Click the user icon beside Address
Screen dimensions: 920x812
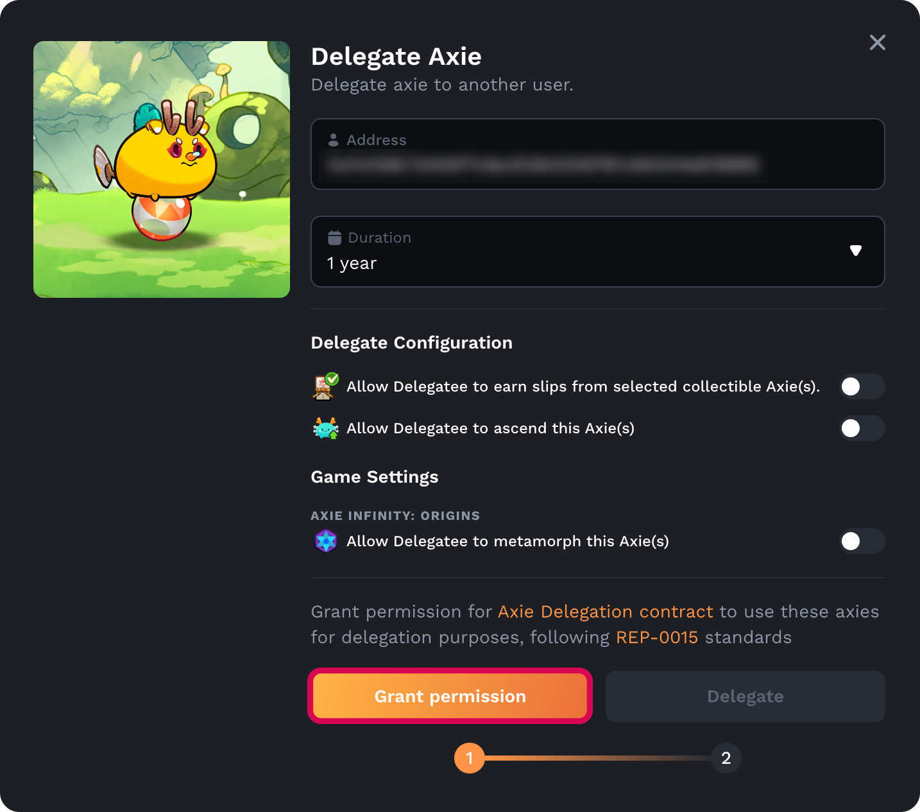click(x=334, y=139)
